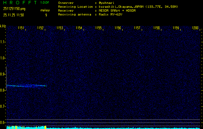
Task: Click the 0.9 frequency axis label
Action: pos(3,74)
